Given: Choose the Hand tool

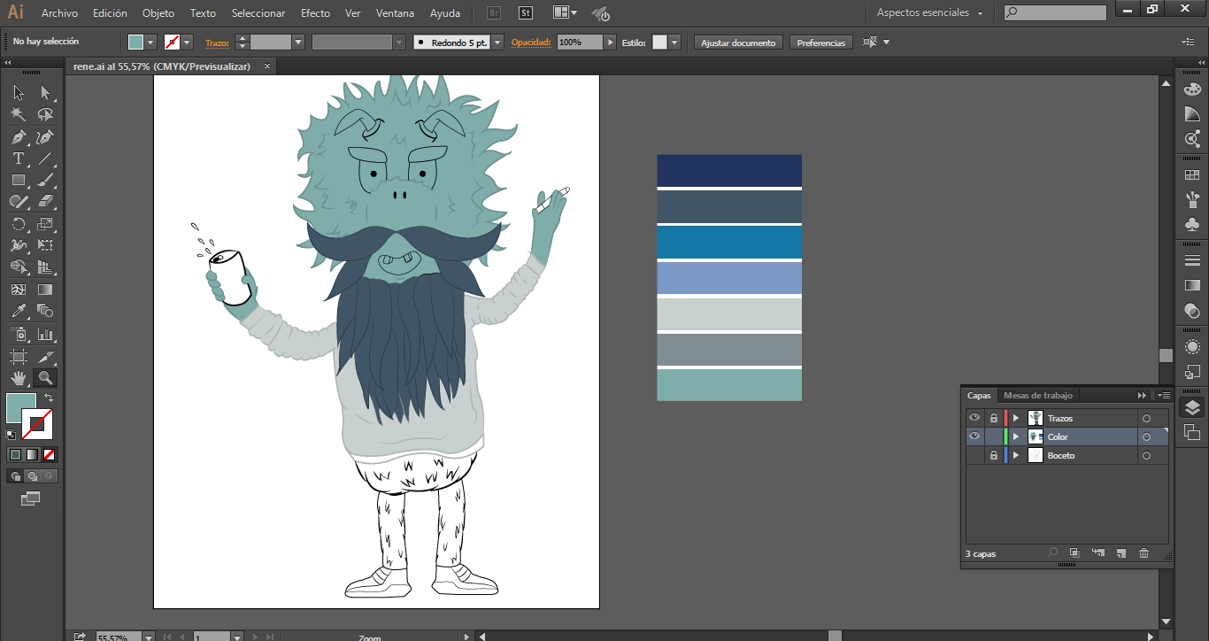Looking at the screenshot, I should click(18, 378).
